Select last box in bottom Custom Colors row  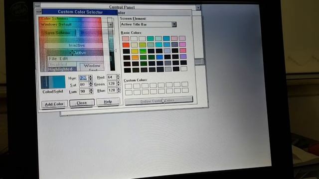tap(185, 90)
